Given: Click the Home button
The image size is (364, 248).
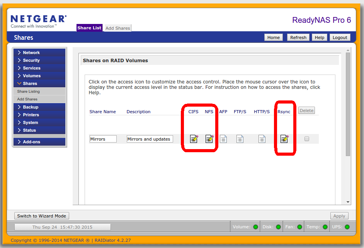Looking at the screenshot, I should click(274, 37).
